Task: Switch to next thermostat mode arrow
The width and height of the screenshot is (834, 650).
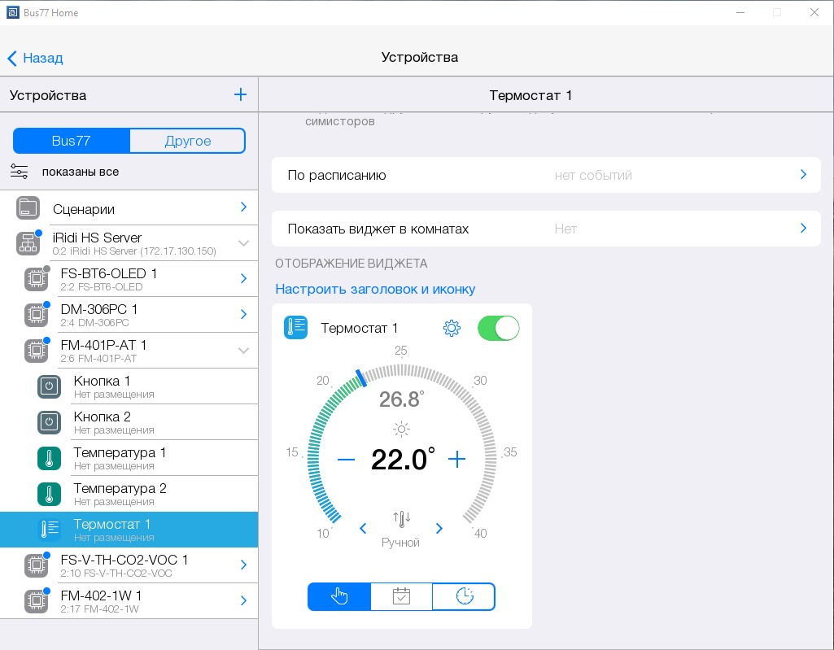Action: tap(439, 529)
